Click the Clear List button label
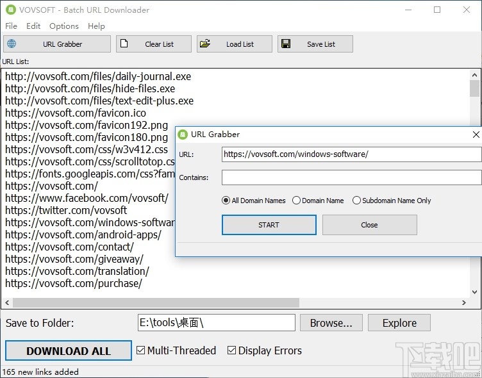Screen dimensions: 482x378 coord(159,44)
